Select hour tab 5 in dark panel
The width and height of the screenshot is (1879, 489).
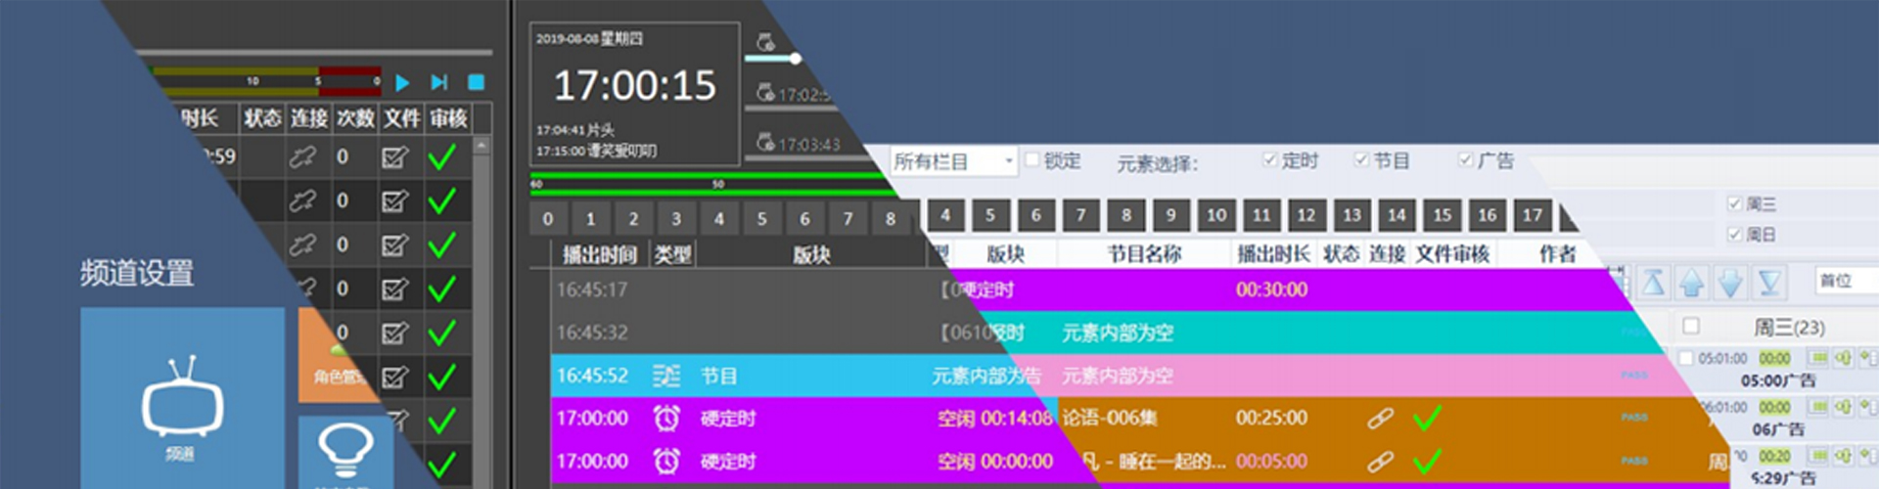pyautogui.click(x=761, y=219)
